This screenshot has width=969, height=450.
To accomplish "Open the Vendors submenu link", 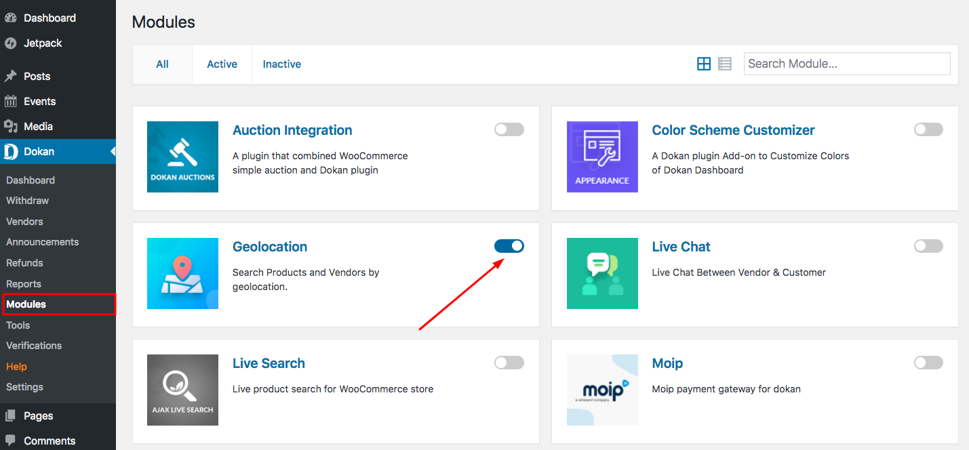I will coord(24,222).
